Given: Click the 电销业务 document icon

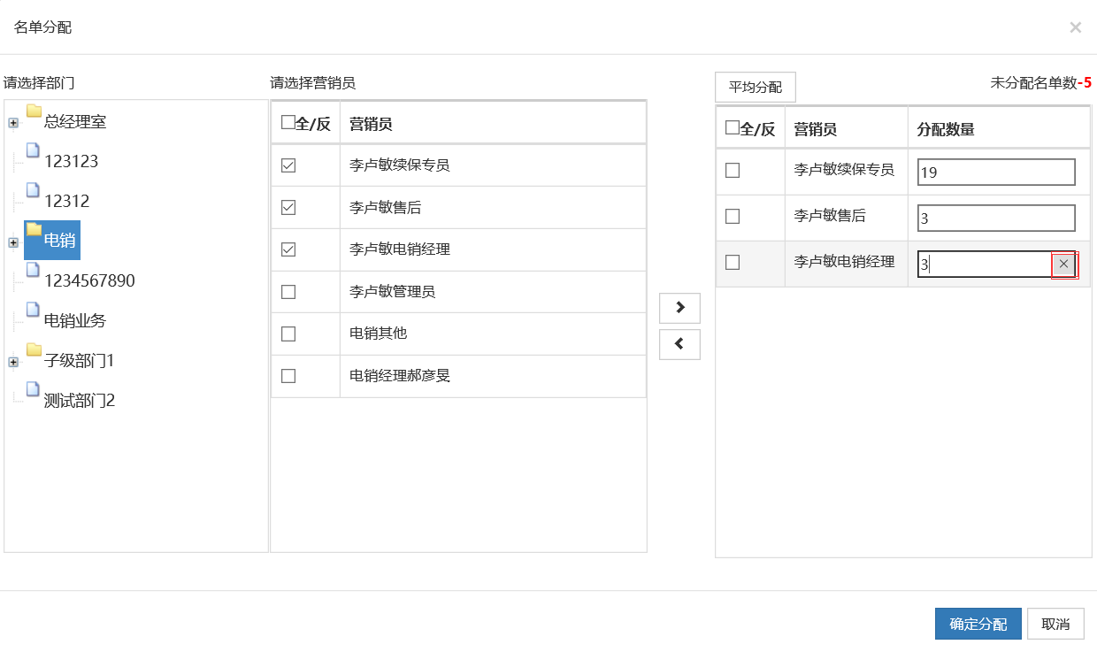Looking at the screenshot, I should pos(34,311).
